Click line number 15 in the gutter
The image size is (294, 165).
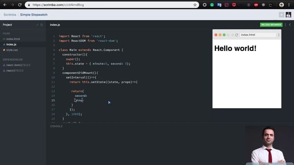coord(53,100)
